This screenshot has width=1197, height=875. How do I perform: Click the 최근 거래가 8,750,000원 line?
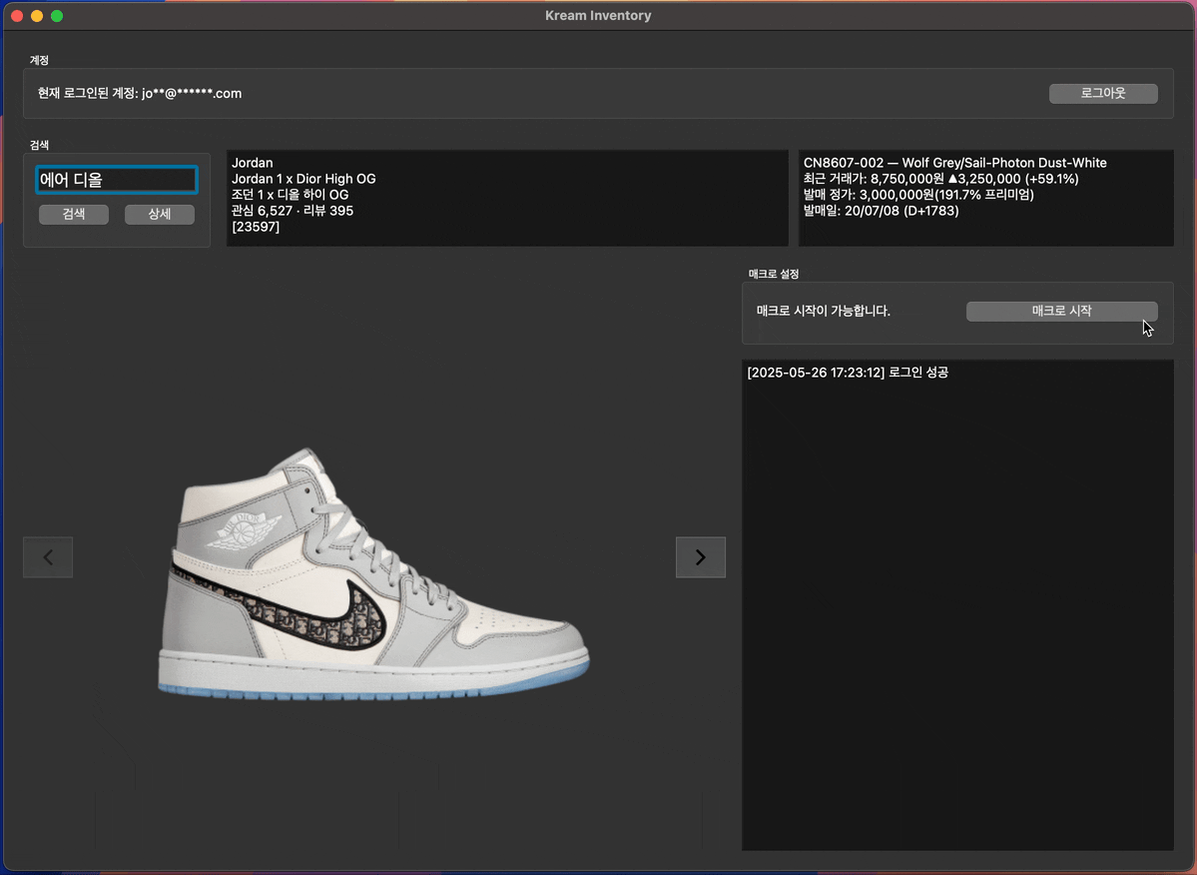point(940,179)
